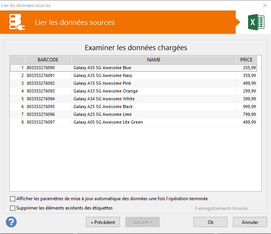Click the NAME column header
This screenshot has width=271, height=234.
tap(154, 60)
